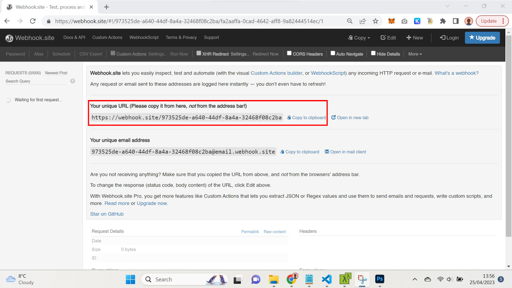512x288 pixels.
Task: Toggle the Auto Navigate checkbox
Action: coord(333,53)
